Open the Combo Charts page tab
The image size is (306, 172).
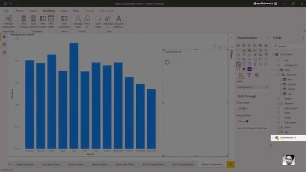pyautogui.click(x=76, y=164)
